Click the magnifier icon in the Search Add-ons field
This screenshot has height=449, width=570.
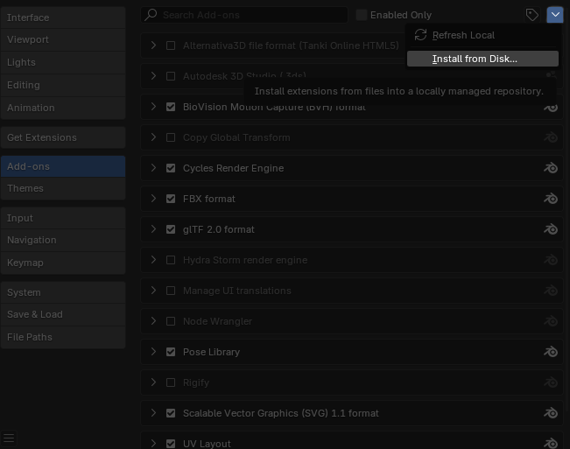click(x=151, y=15)
